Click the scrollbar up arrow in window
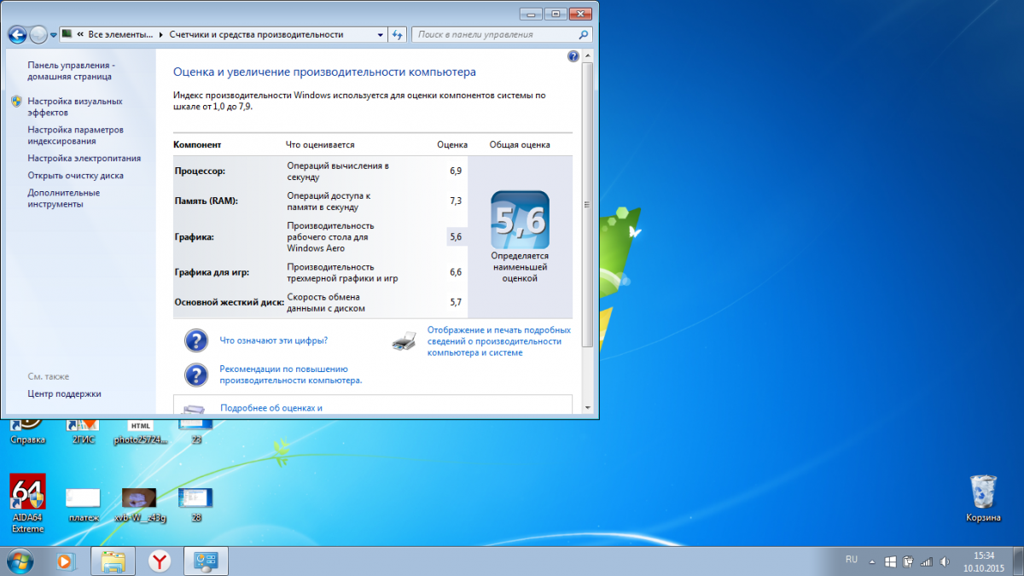This screenshot has height=576, width=1024. point(587,57)
